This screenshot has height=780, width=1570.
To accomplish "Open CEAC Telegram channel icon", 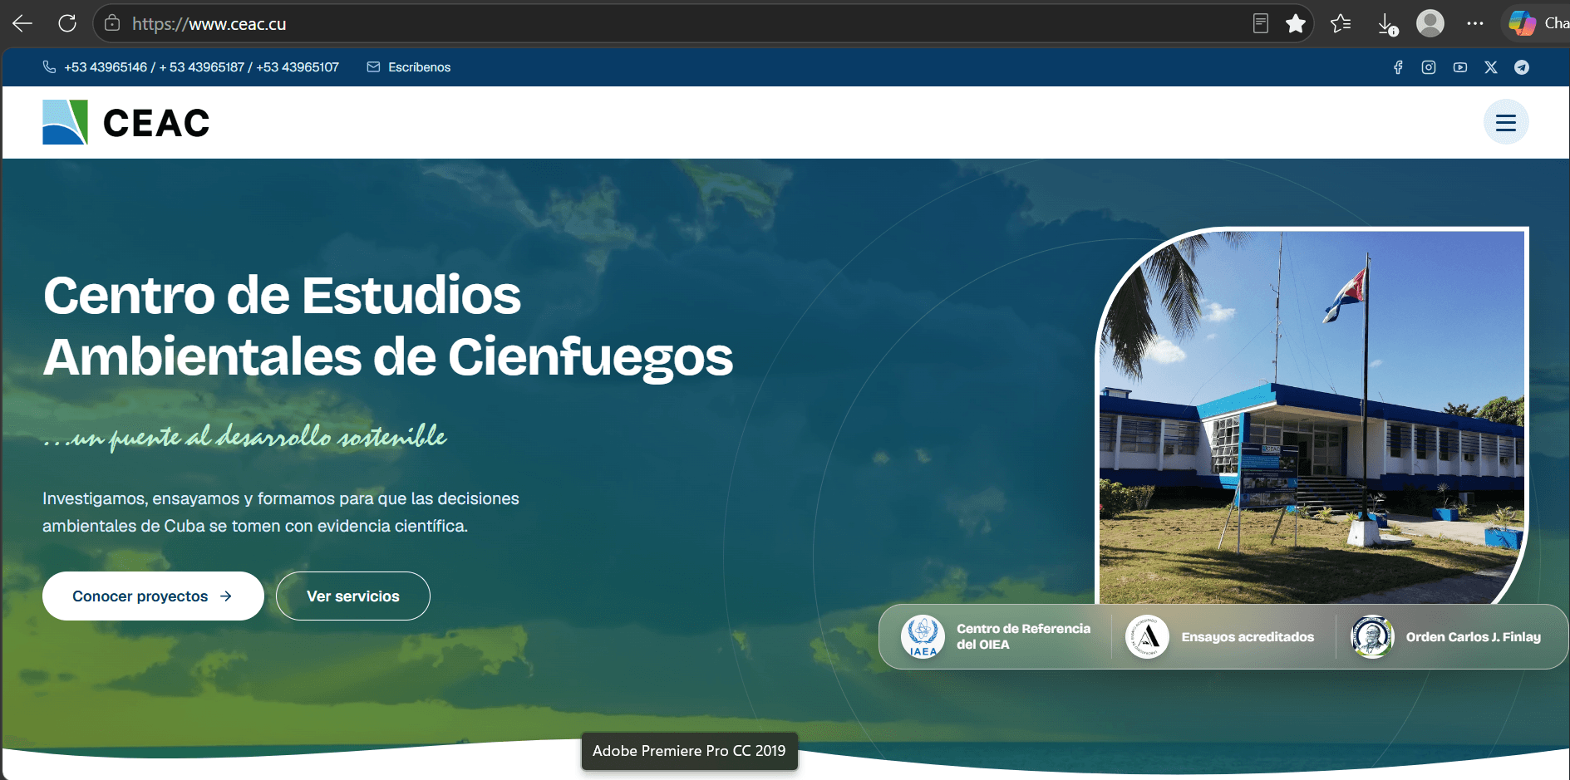I will (x=1522, y=67).
